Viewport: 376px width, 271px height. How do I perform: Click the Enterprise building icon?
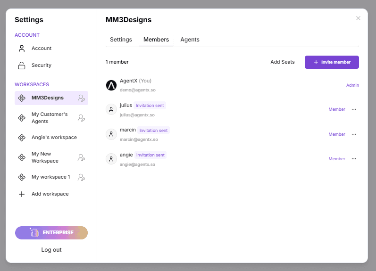tap(34, 232)
